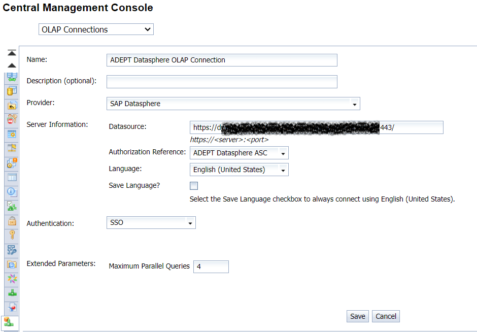The width and height of the screenshot is (477, 332).
Task: Open the OLAP Connections dropdown
Action: [96, 29]
